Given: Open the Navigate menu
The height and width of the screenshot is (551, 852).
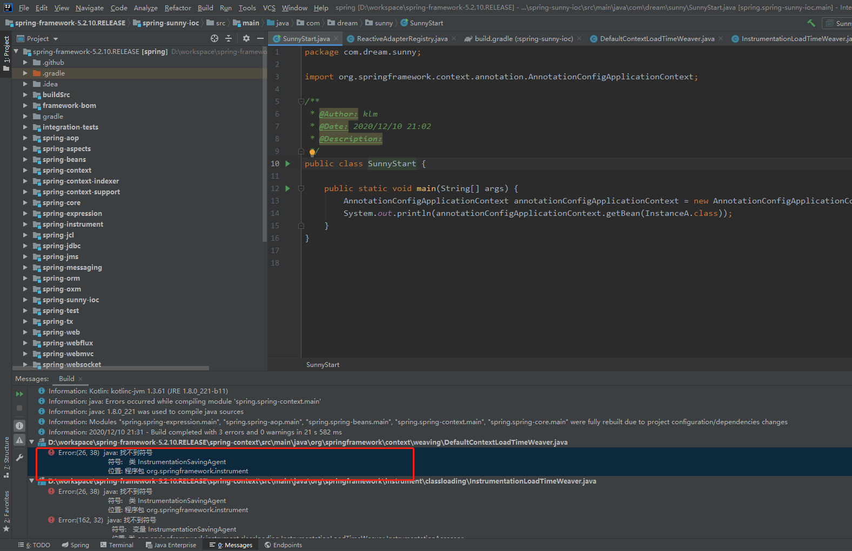Looking at the screenshot, I should [89, 8].
